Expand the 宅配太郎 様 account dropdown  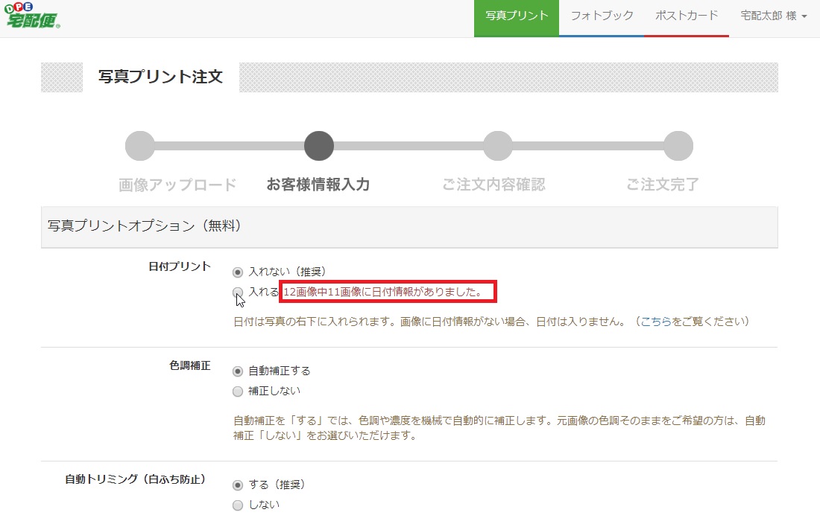click(773, 16)
